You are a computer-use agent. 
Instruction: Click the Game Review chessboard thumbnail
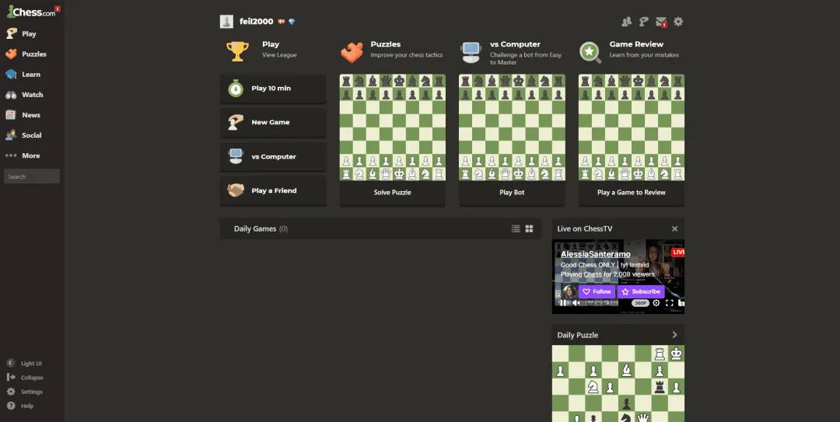pyautogui.click(x=632, y=127)
